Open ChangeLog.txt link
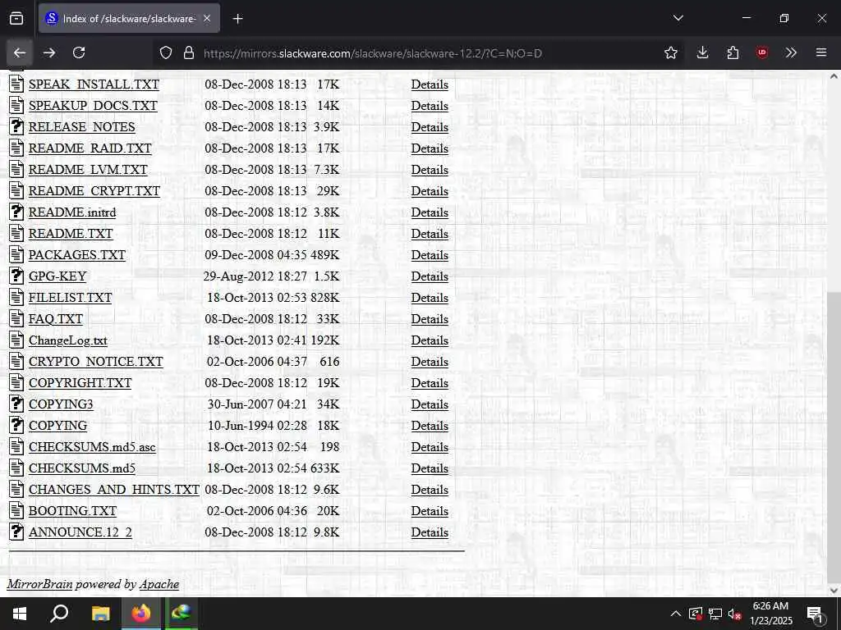841x630 pixels. (x=67, y=340)
